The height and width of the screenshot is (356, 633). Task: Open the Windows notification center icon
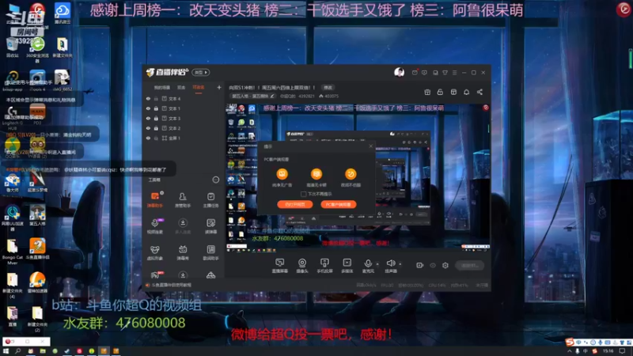click(x=622, y=351)
